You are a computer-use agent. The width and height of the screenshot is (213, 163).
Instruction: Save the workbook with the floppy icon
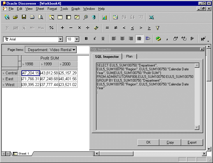point(24,17)
